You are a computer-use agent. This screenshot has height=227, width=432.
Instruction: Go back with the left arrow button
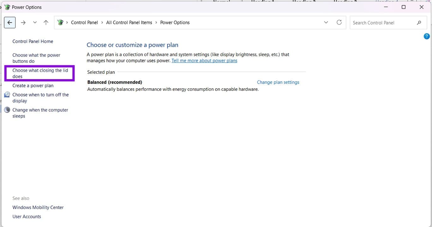point(10,22)
